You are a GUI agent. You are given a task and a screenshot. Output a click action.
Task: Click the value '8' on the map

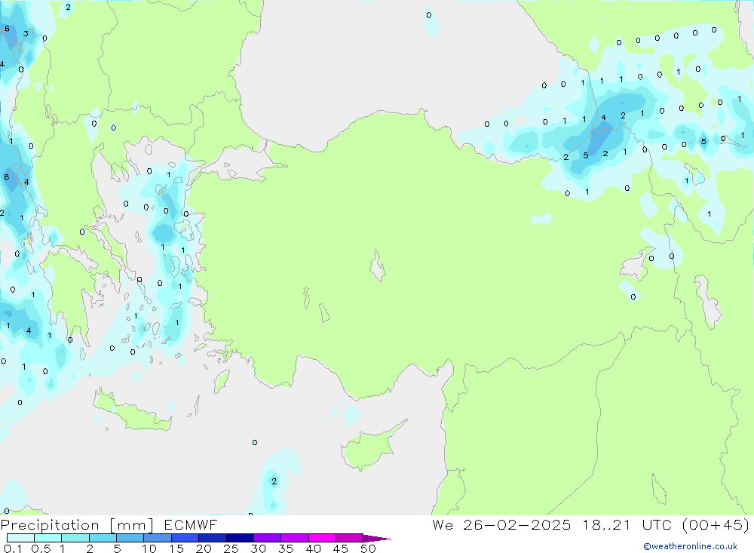click(x=6, y=177)
